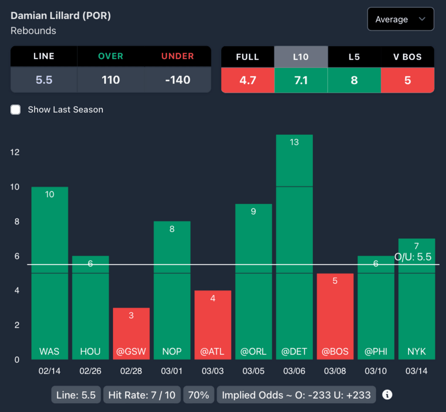Click the @PHI 03/10 bar showing 6
Viewport: 446px width, 412px height.
(376, 308)
